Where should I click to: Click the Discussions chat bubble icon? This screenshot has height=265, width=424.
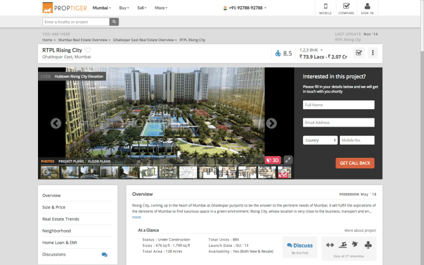click(104, 254)
